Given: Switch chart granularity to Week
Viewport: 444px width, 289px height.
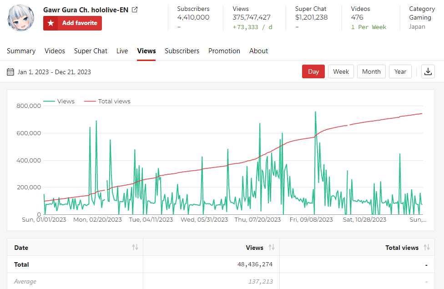Looking at the screenshot, I should [x=341, y=71].
